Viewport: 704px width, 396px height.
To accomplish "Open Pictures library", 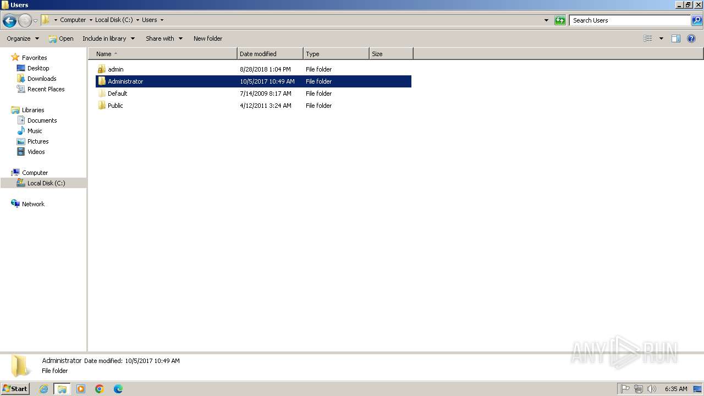I will click(x=38, y=141).
